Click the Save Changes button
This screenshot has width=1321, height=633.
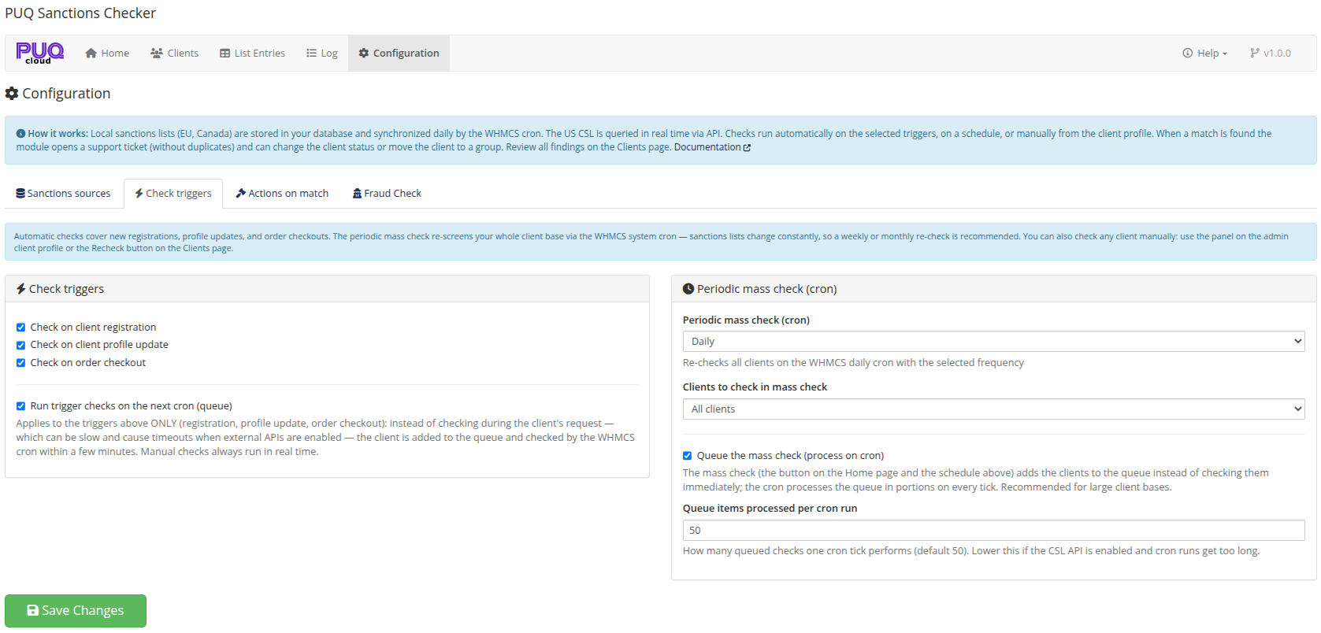tap(76, 610)
